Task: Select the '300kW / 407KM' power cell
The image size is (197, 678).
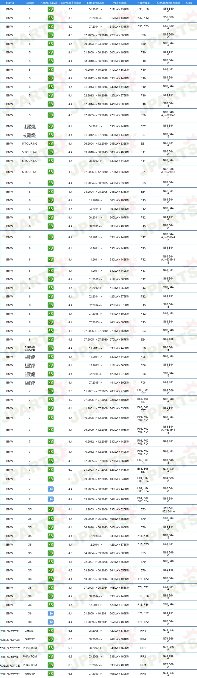Action: 119,218
